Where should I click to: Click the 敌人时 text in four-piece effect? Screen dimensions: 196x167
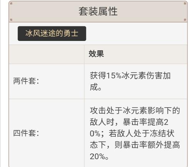(x=102, y=122)
